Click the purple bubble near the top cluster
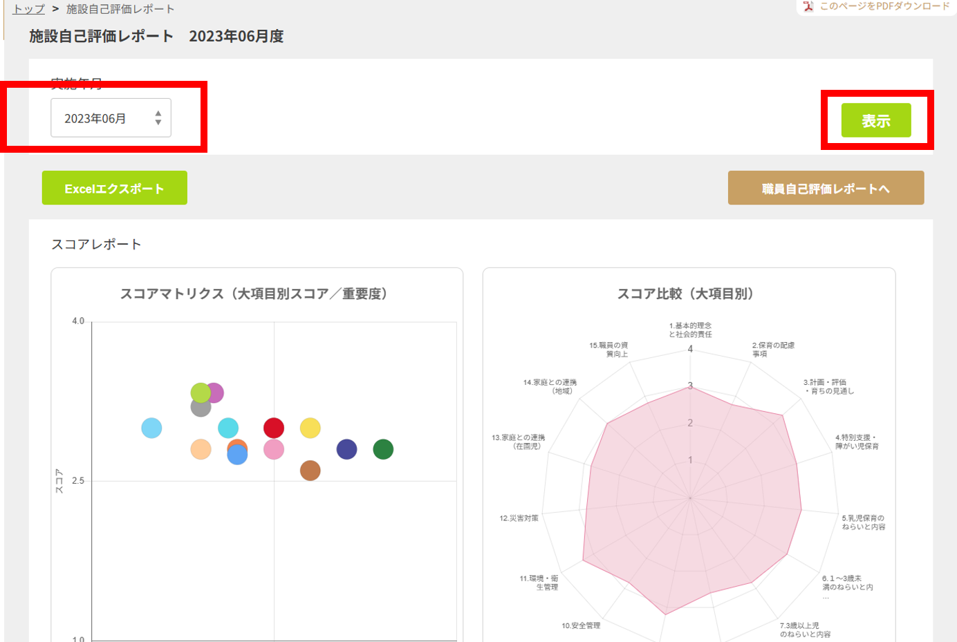The height and width of the screenshot is (642, 957). (x=215, y=393)
